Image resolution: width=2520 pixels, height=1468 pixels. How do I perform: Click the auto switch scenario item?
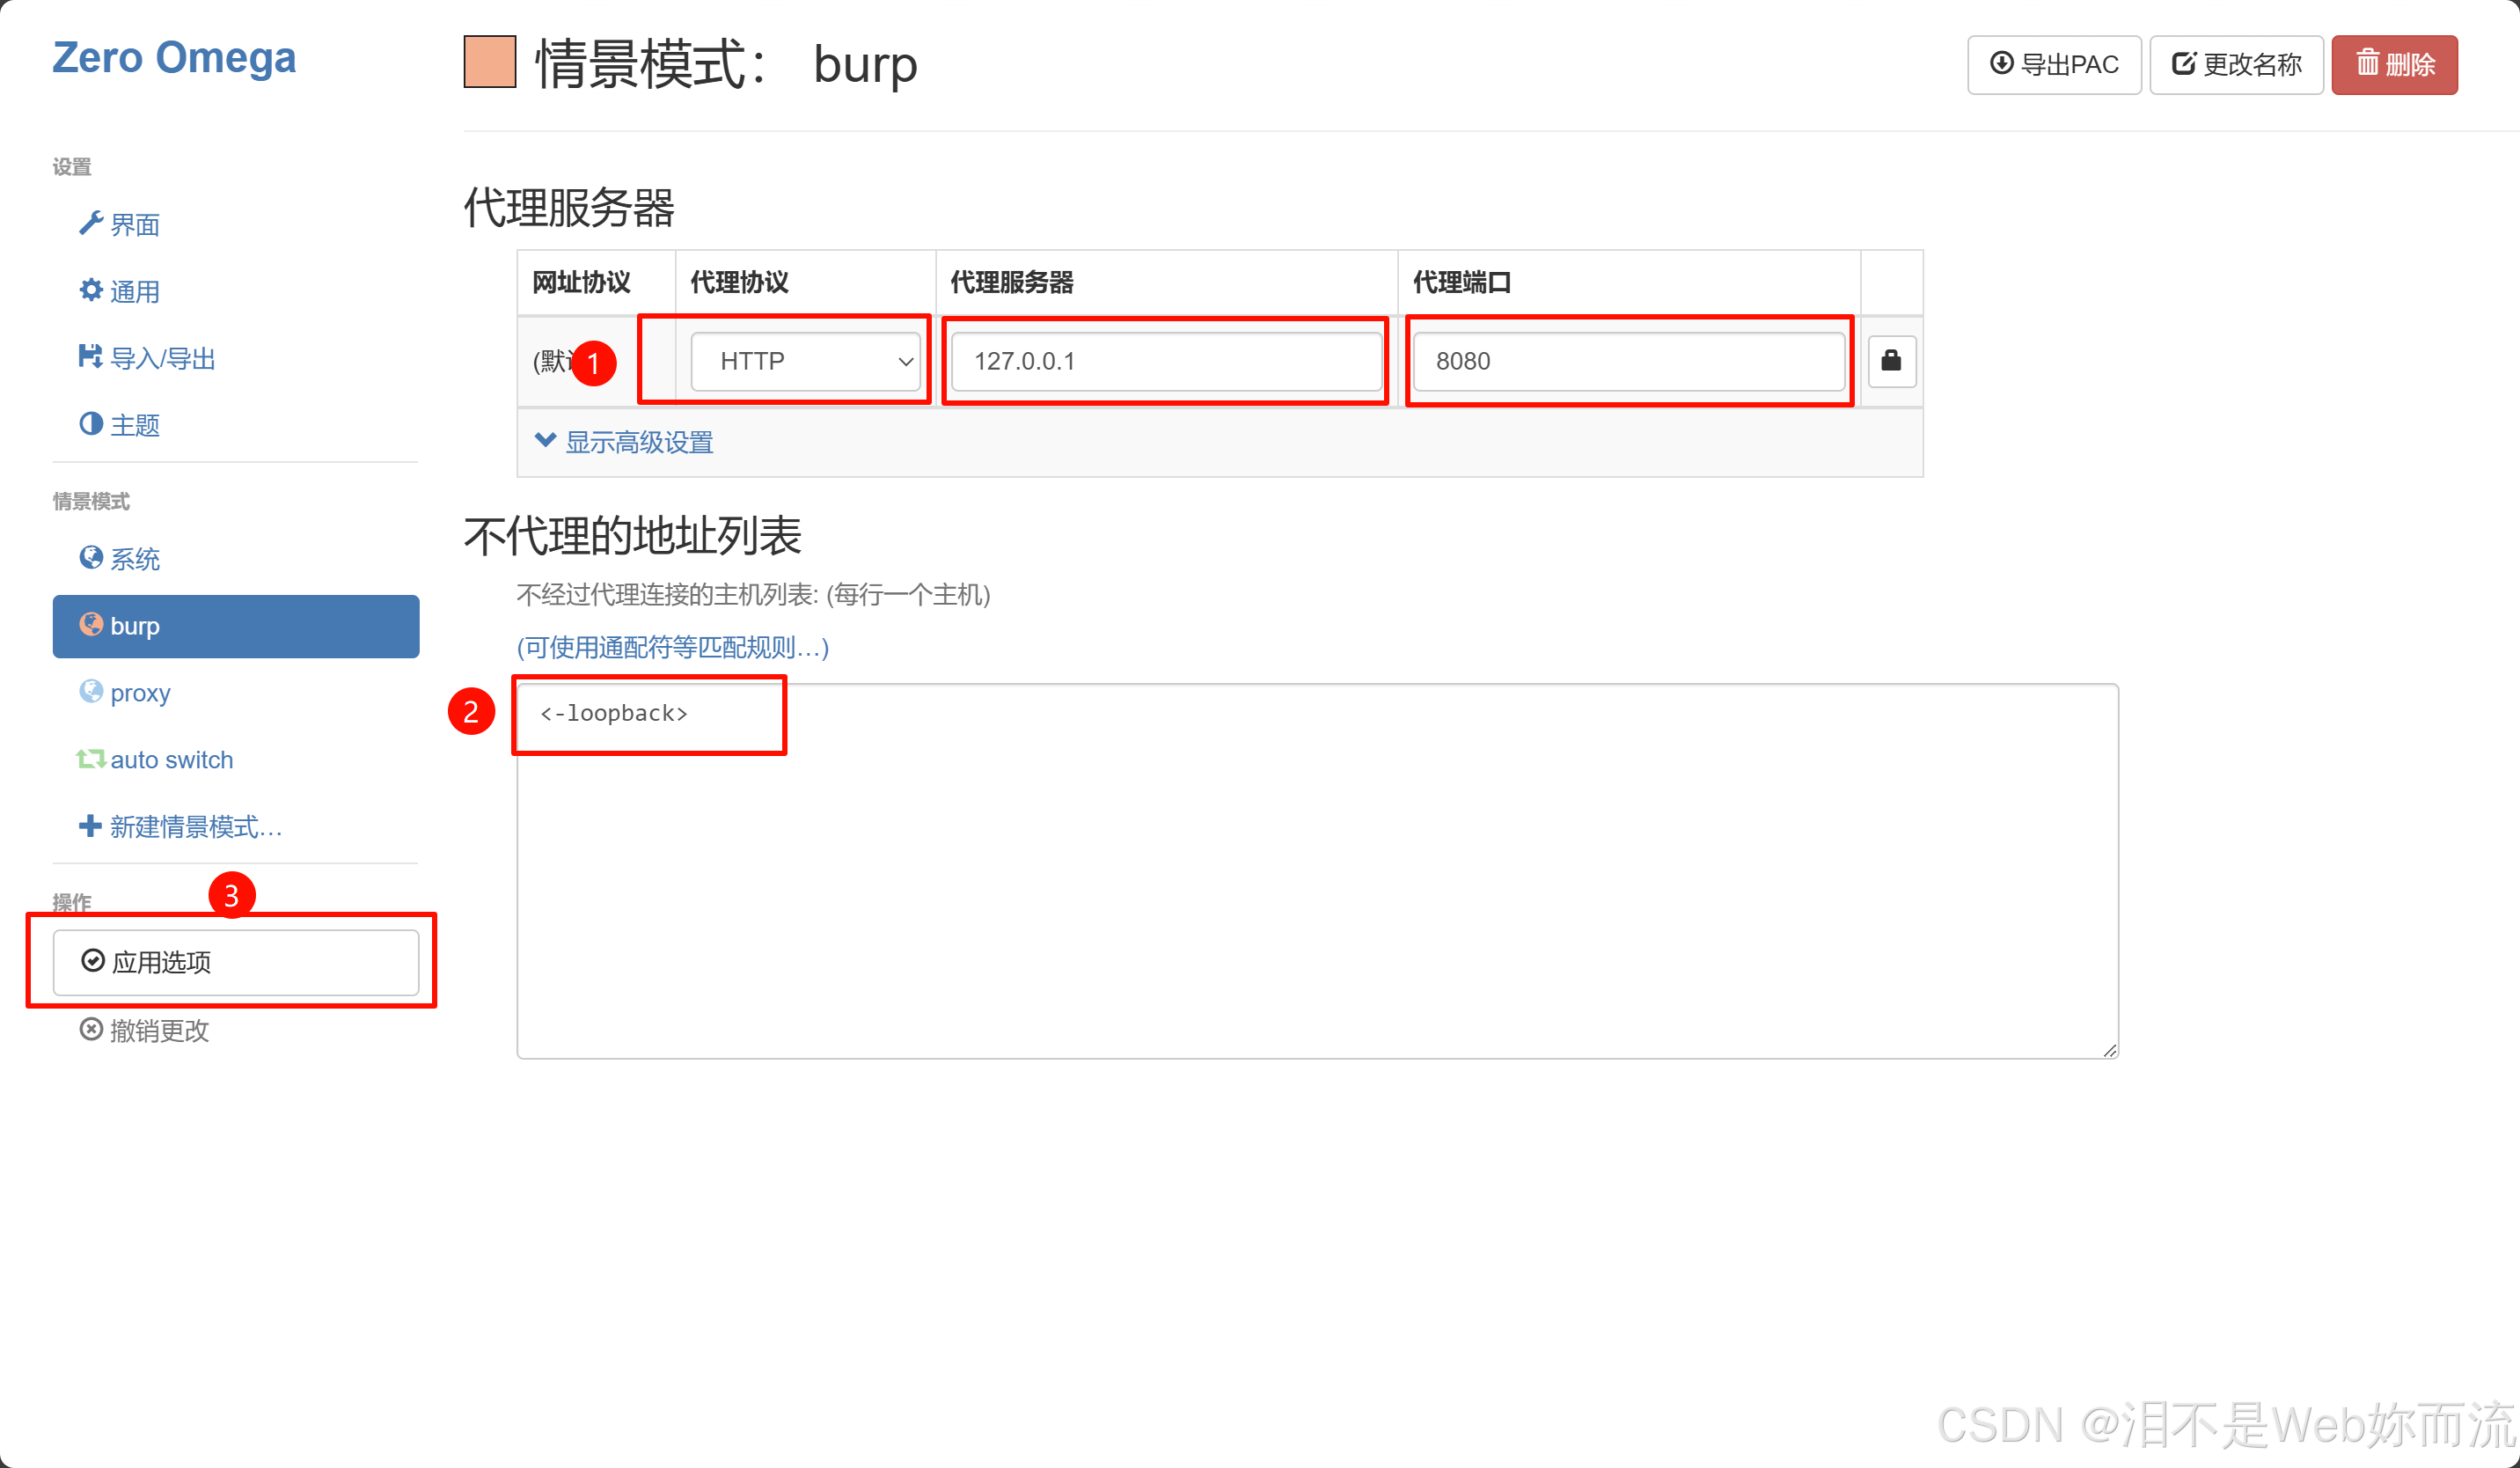172,759
